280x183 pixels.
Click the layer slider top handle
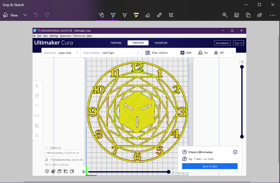[x=242, y=67]
